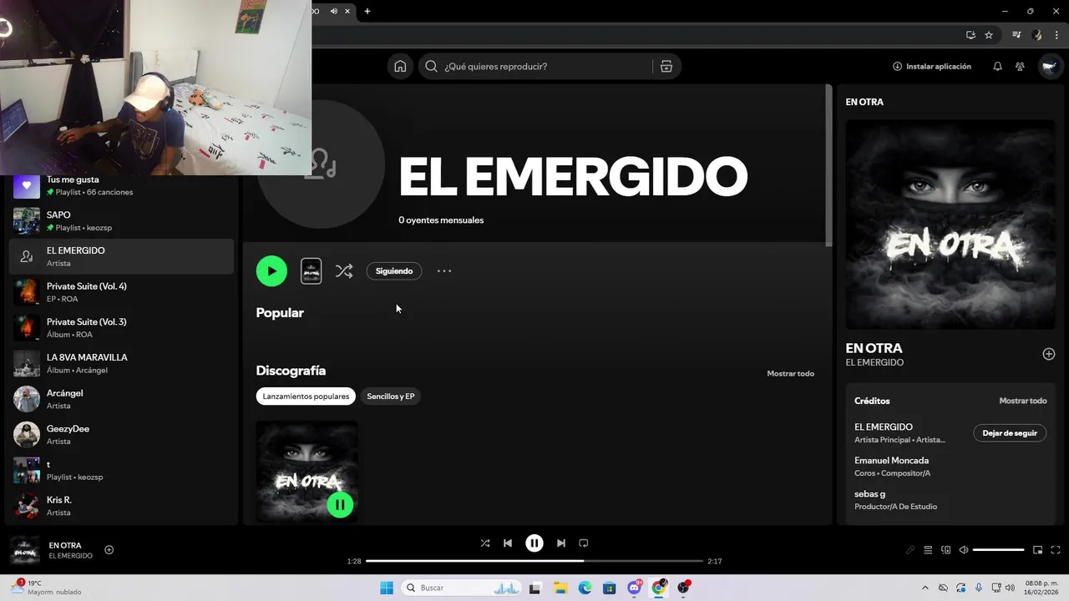1069x601 pixels.
Task: Open the user profile avatar menu
Action: [x=1049, y=67]
